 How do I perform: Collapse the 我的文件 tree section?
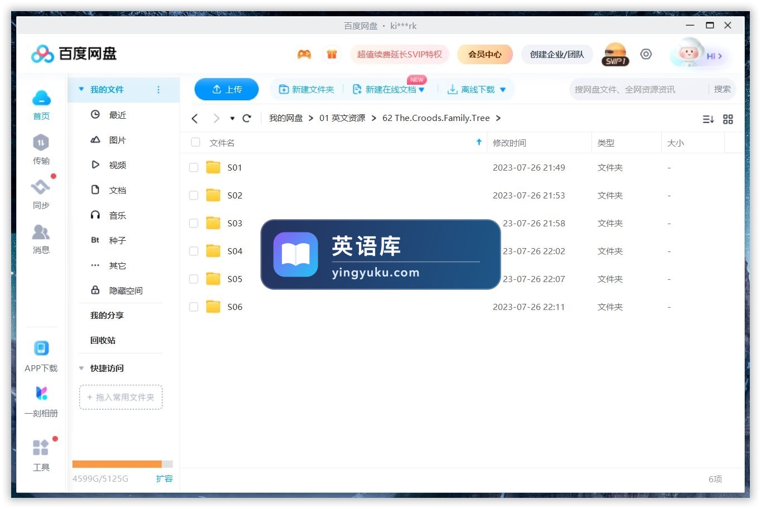click(81, 89)
